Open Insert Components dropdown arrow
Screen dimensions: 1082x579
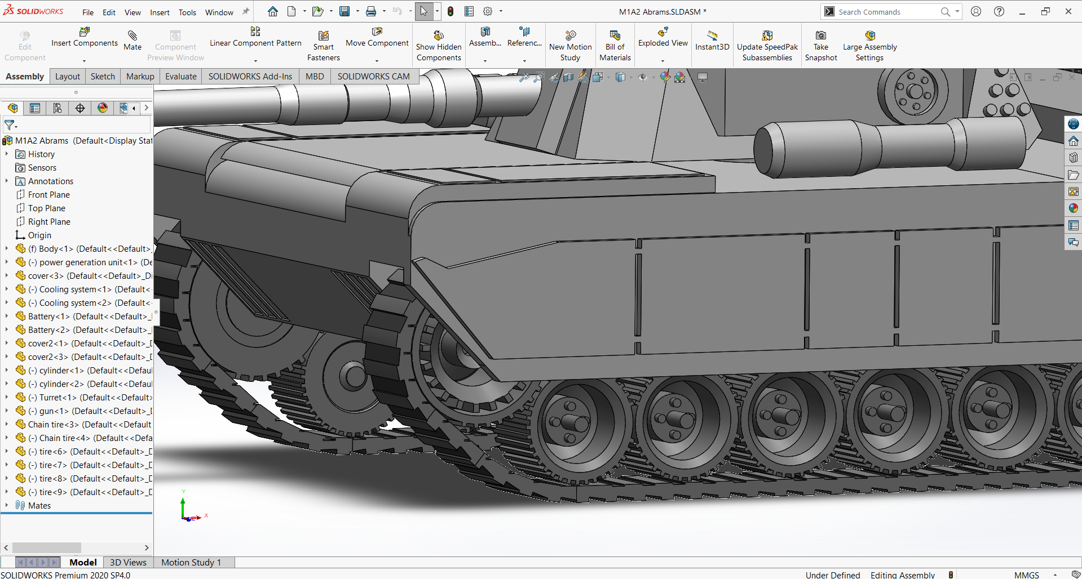(85, 61)
